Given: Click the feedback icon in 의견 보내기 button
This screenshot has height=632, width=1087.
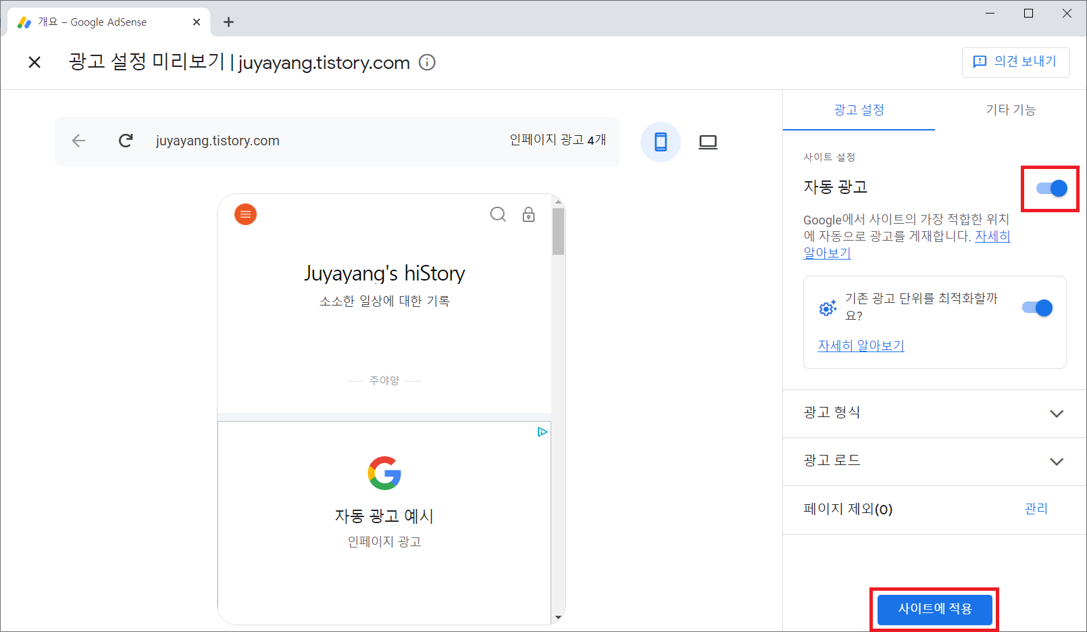Looking at the screenshot, I should pyautogui.click(x=980, y=62).
